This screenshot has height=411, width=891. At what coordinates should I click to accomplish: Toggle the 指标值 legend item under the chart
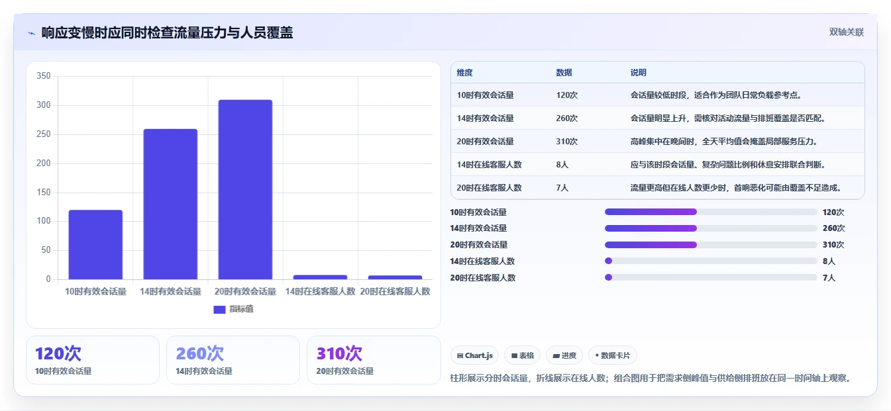[x=233, y=309]
